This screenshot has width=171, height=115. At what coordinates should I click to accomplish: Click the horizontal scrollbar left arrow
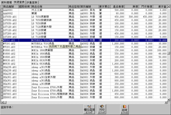coord(2,102)
